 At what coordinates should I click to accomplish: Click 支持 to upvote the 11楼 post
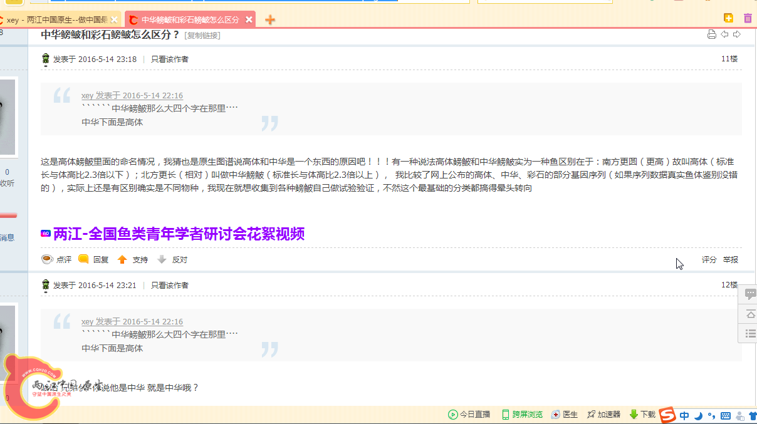tap(140, 259)
